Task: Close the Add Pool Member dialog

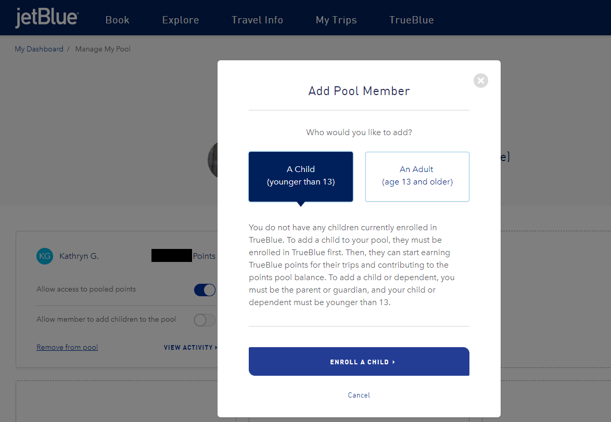Action: coord(481,81)
